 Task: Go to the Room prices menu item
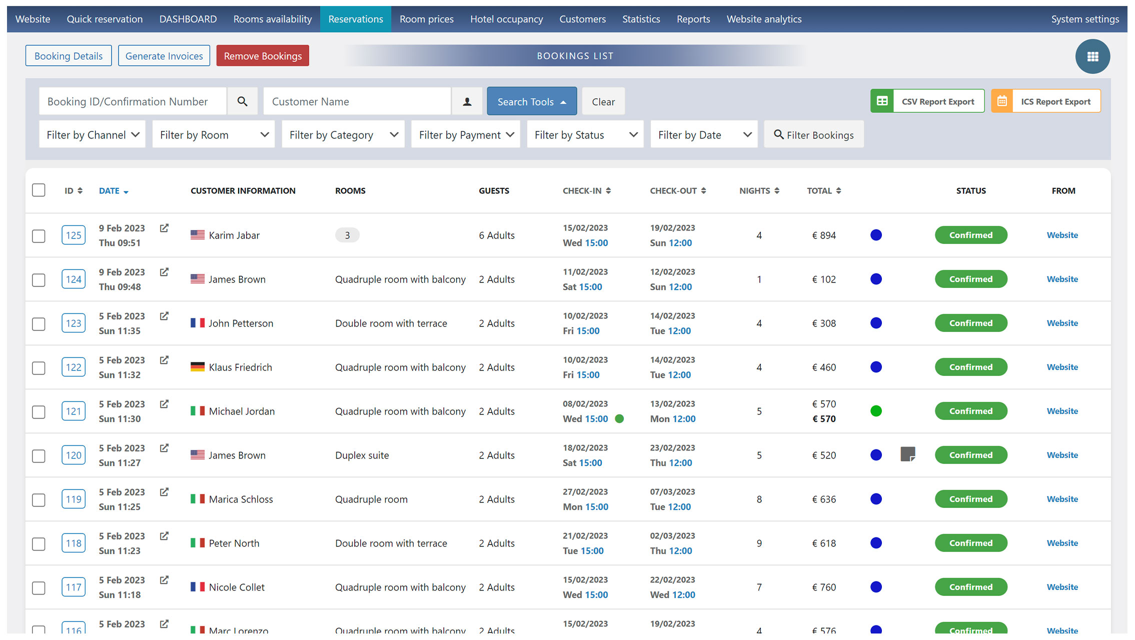pos(426,19)
